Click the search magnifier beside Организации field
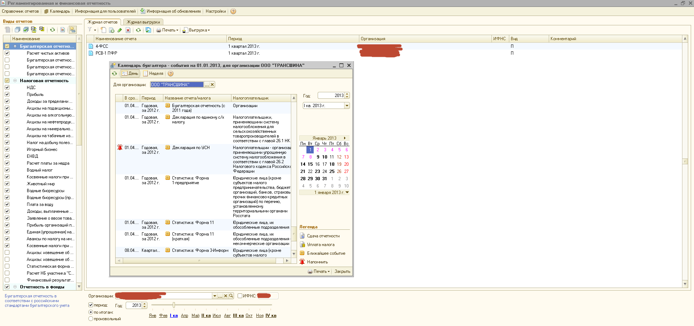Screen dimensions: 694x326 (231, 296)
